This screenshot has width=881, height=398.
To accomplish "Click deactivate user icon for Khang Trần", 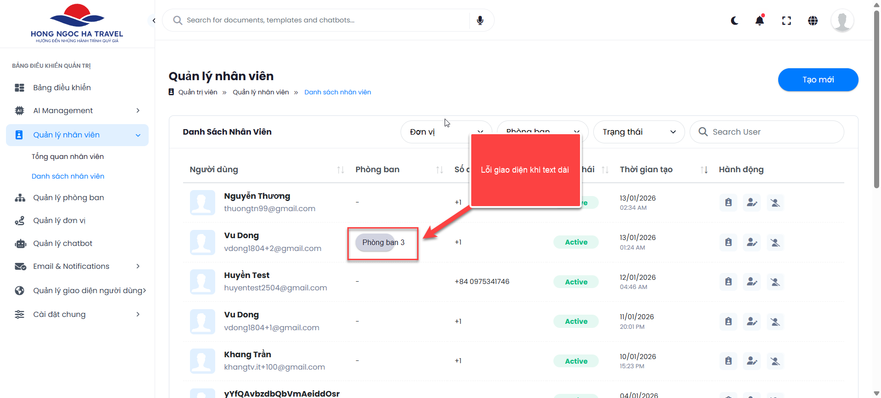I will pyautogui.click(x=775, y=361).
